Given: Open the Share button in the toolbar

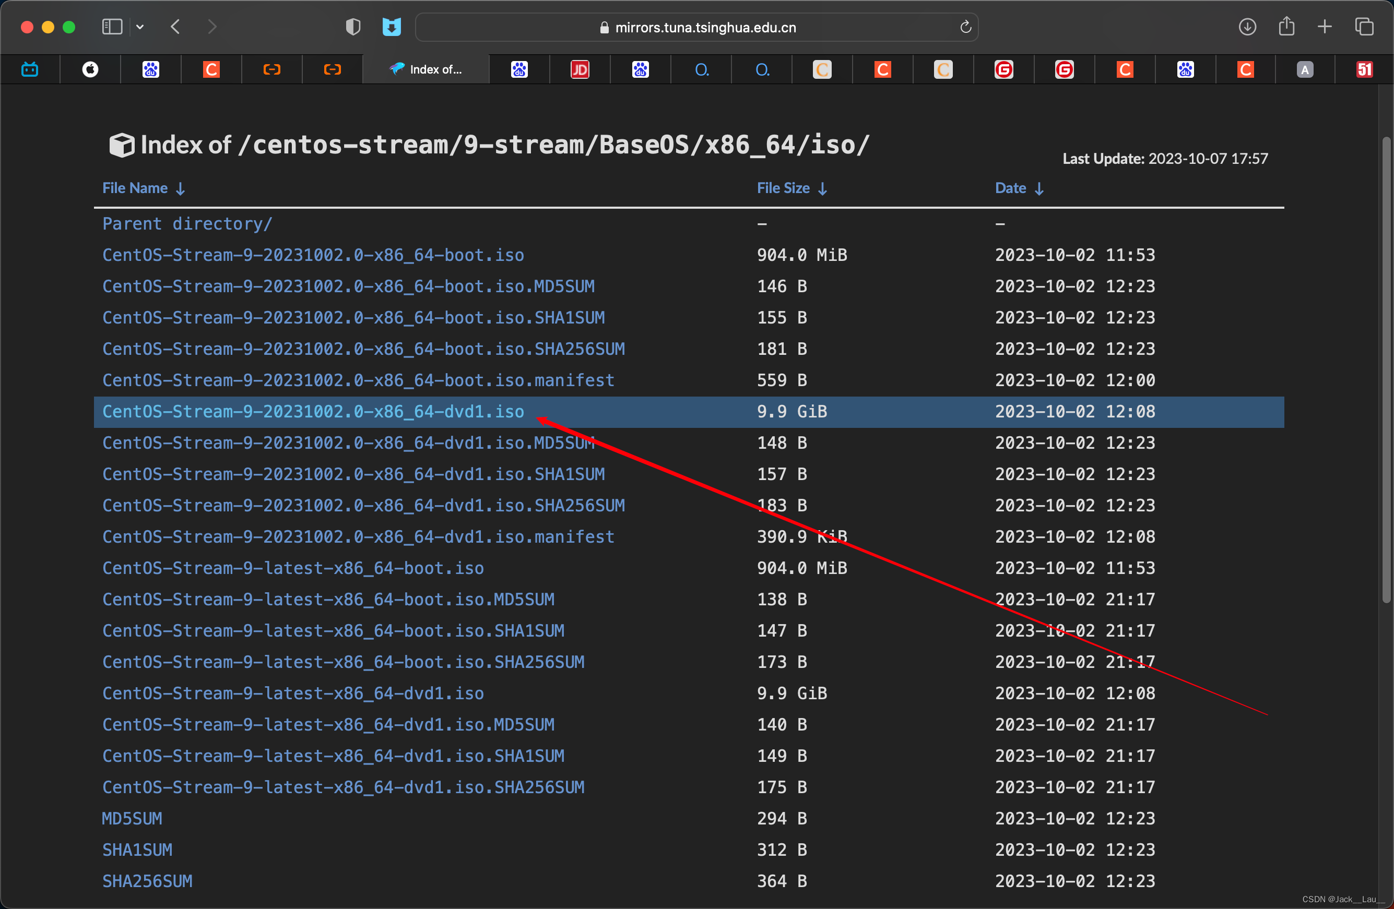Looking at the screenshot, I should click(1286, 26).
